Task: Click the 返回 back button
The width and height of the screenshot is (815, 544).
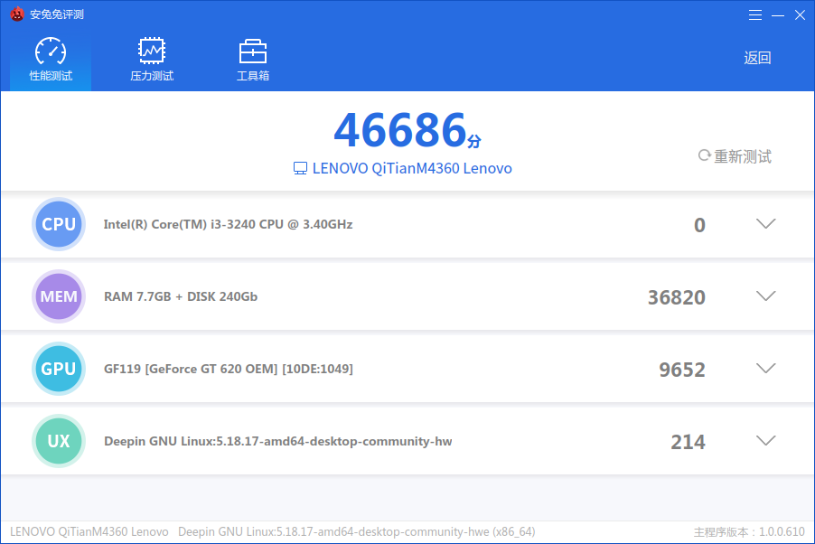Action: tap(757, 57)
